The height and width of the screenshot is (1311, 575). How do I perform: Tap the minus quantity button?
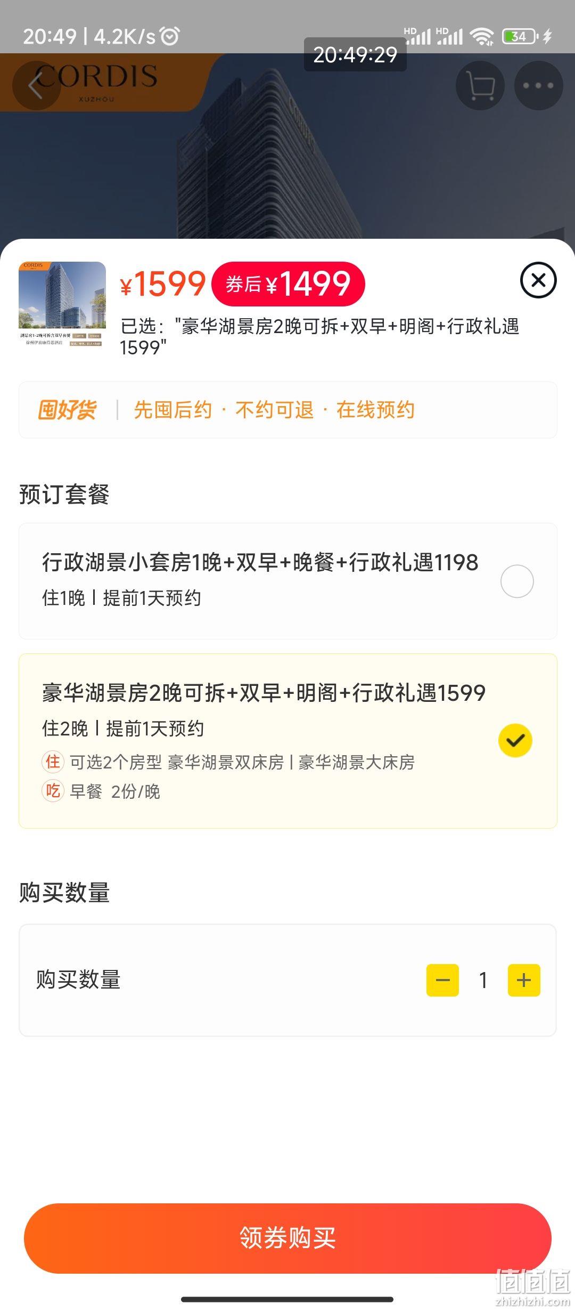442,980
